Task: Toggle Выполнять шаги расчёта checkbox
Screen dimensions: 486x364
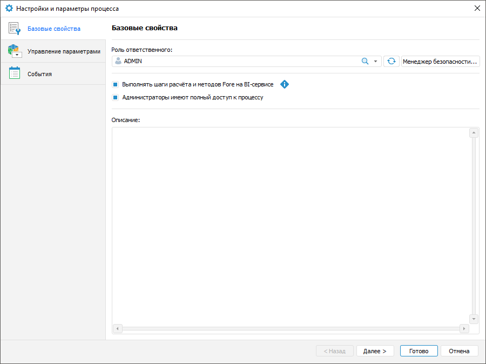Action: [x=116, y=85]
